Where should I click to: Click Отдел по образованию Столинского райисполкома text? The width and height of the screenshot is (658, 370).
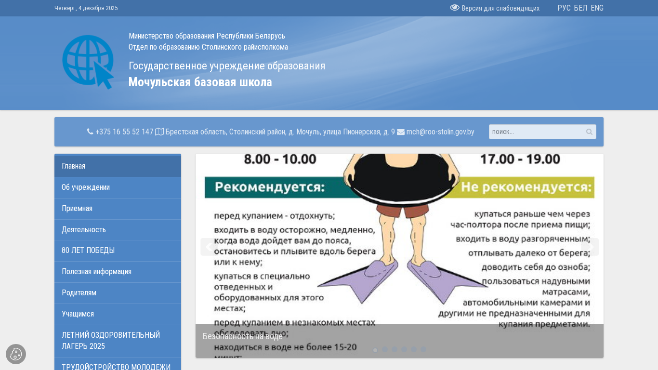coord(208,47)
